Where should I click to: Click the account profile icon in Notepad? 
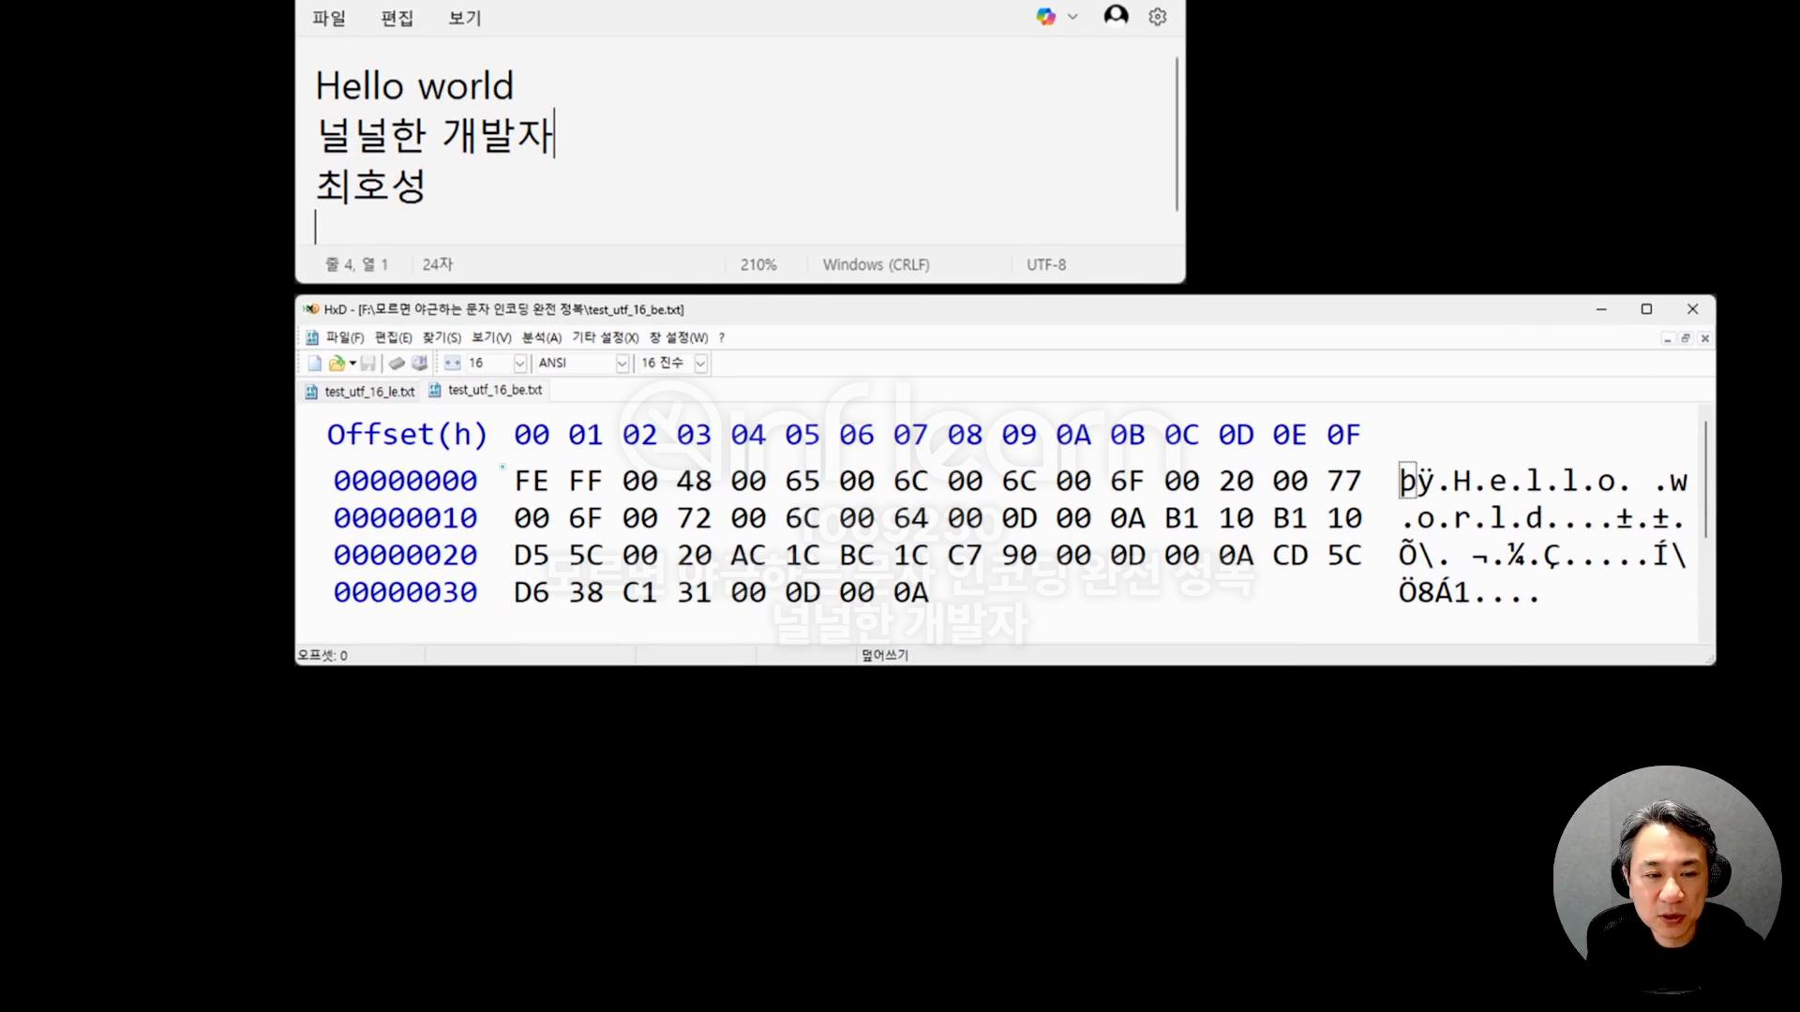coord(1116,16)
